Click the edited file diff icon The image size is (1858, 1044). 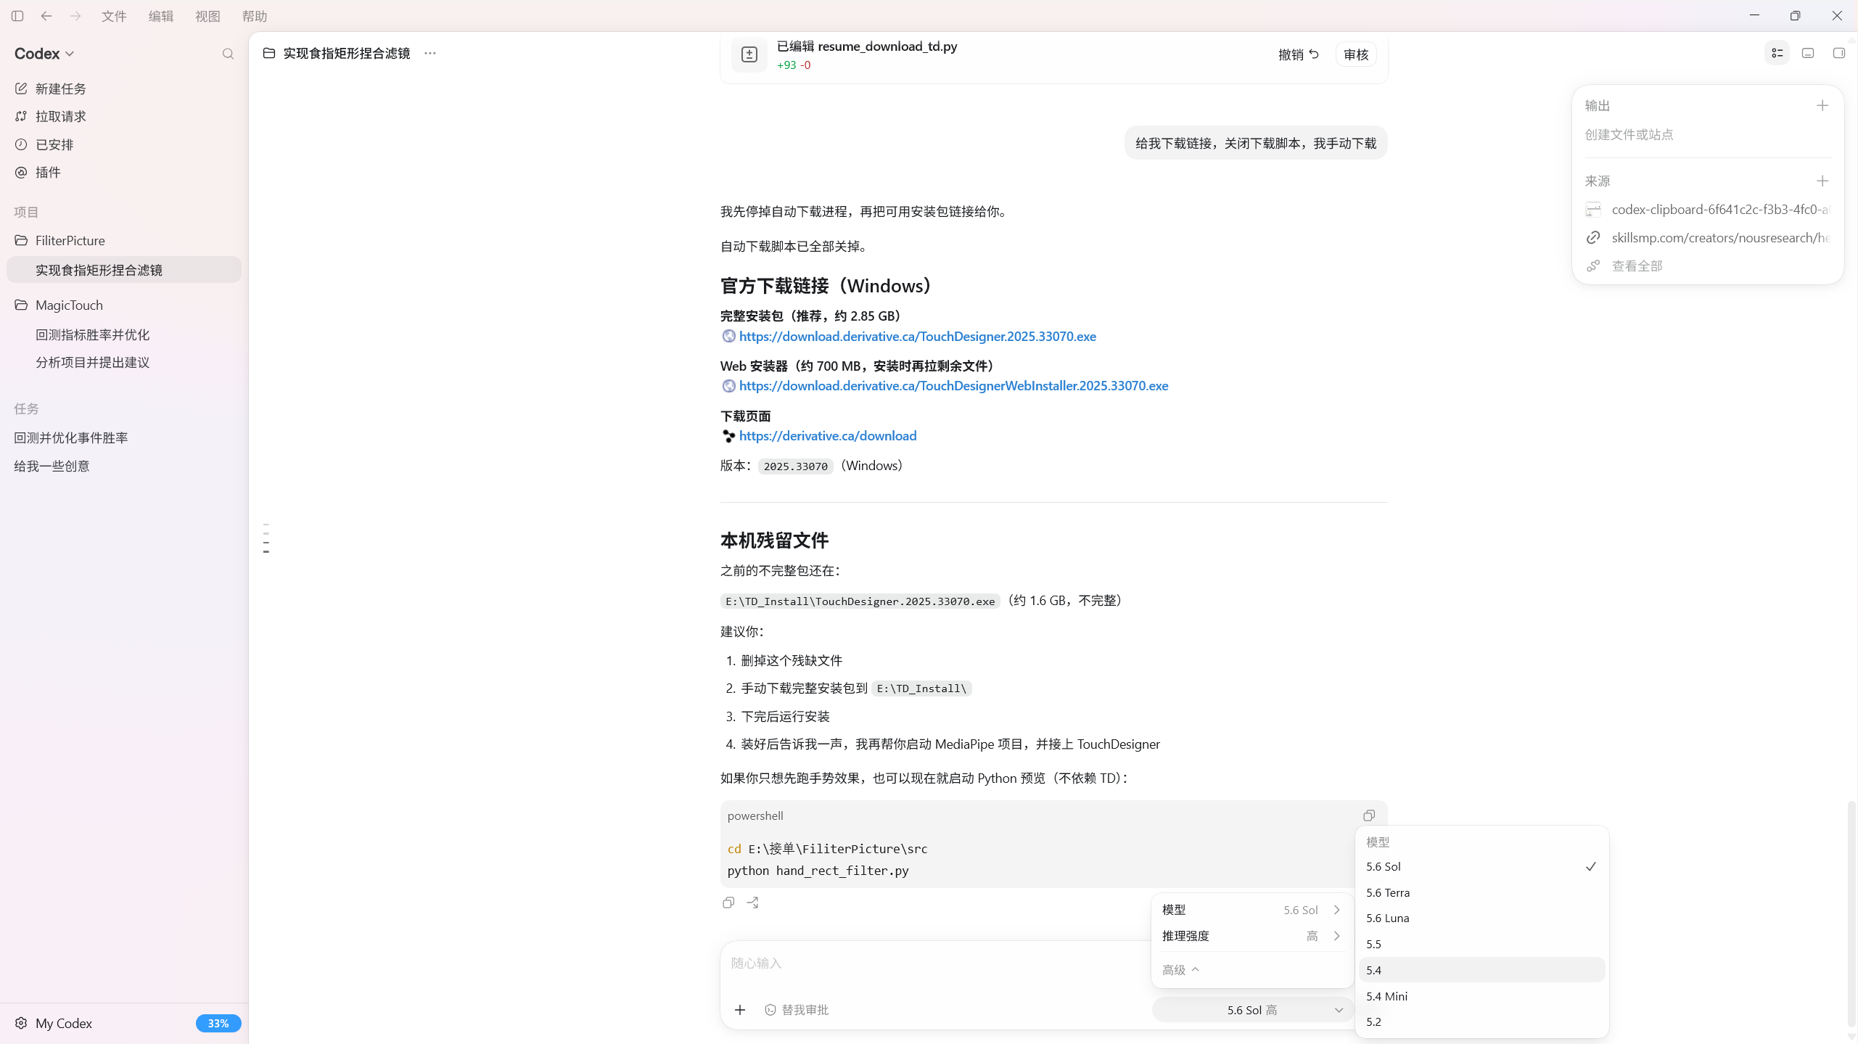(x=749, y=54)
